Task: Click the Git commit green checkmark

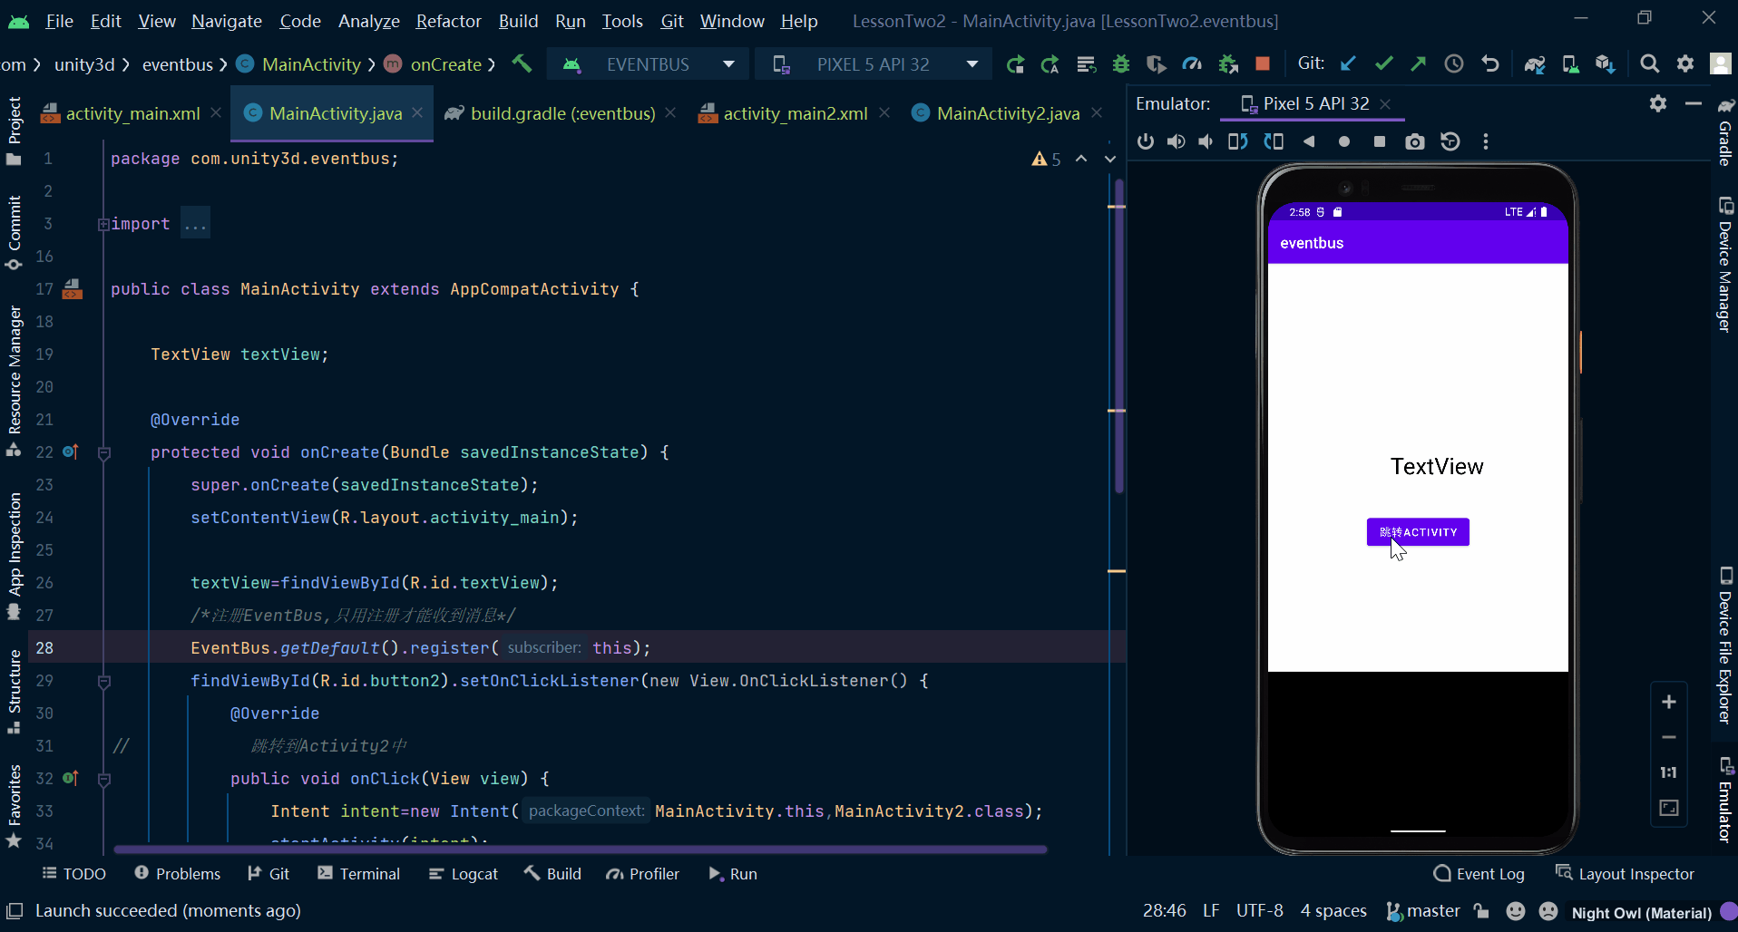Action: coord(1383,63)
